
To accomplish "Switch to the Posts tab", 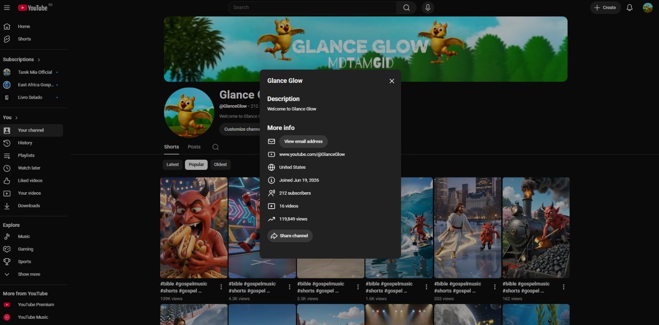I will 194,147.
